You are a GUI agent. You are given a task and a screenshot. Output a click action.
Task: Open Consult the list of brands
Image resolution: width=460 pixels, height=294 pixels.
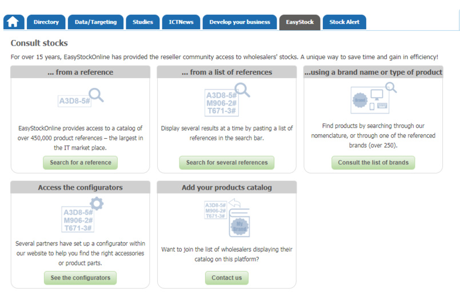(373, 163)
